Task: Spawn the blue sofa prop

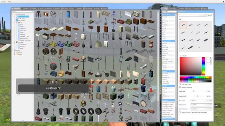Action: pos(53,74)
